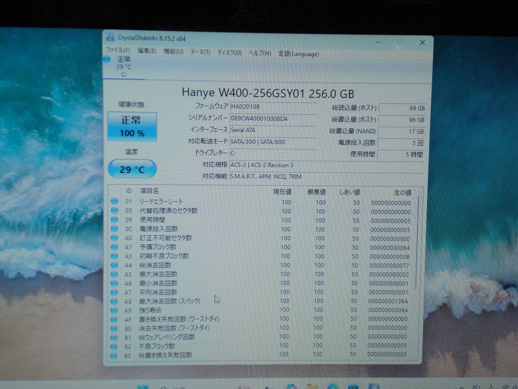Click the CrystalDiskInfo icon in the title bar
518x389 pixels.
point(110,37)
